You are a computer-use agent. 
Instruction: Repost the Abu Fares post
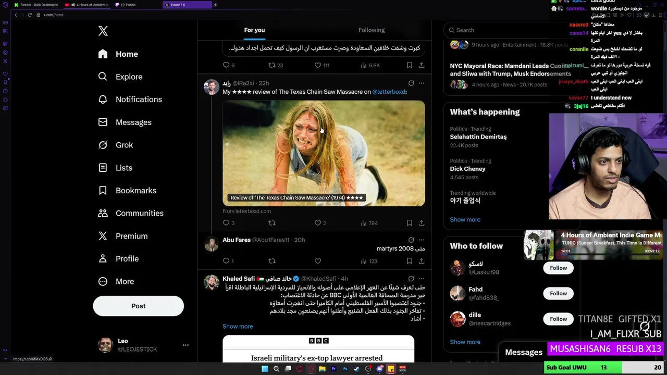coord(271,261)
